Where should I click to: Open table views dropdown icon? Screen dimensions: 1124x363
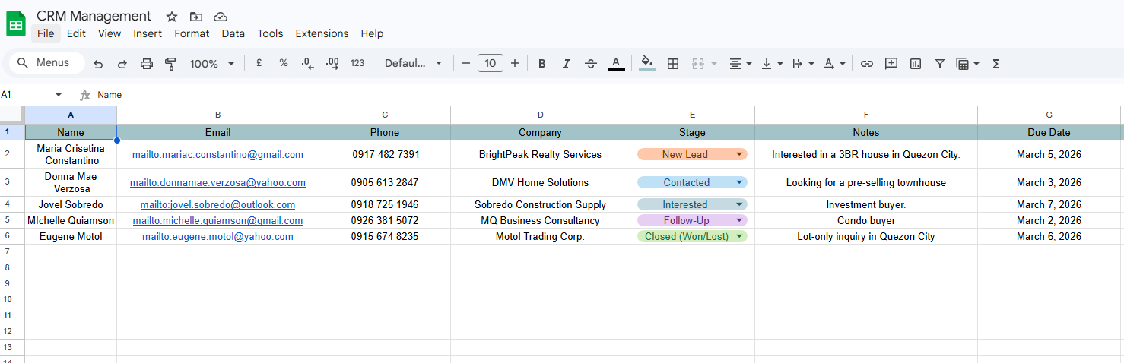click(x=967, y=64)
